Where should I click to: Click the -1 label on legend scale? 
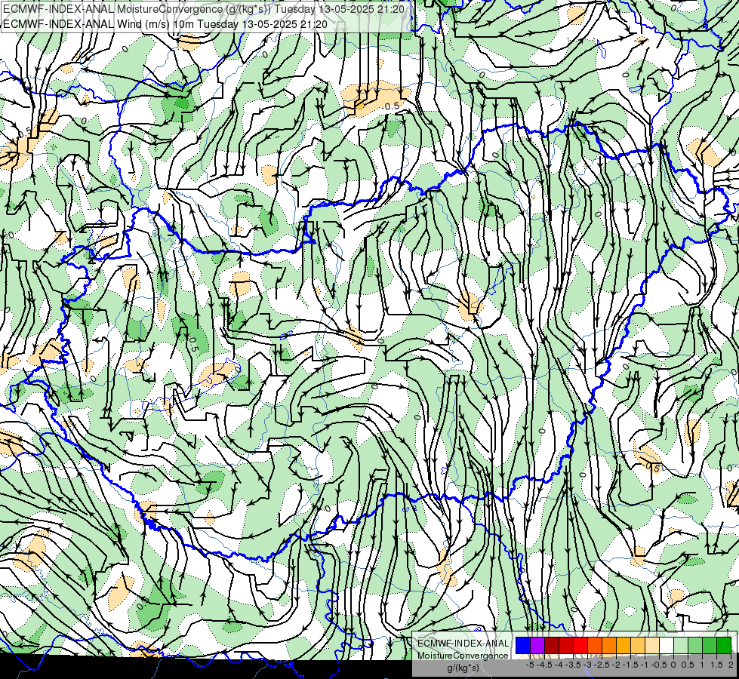(x=645, y=665)
